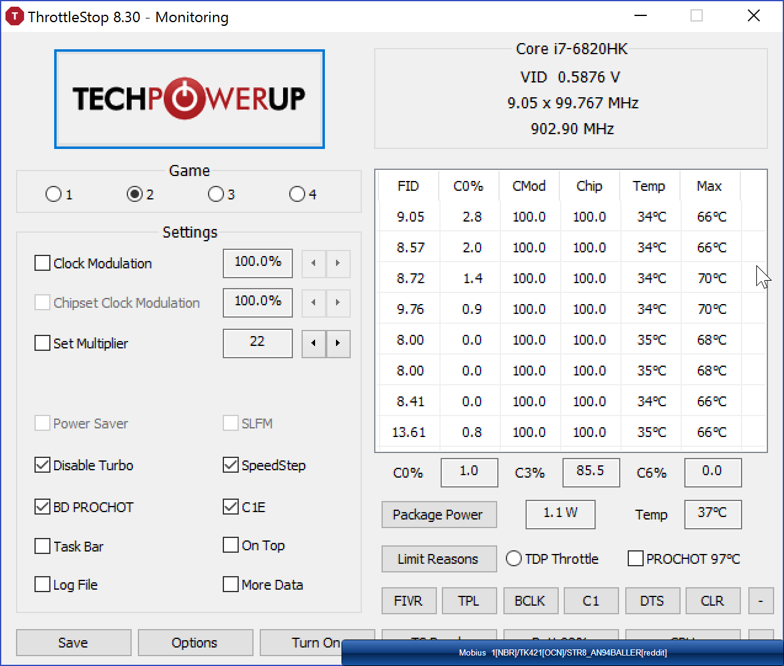
Task: Click the Chip column header
Action: point(590,186)
